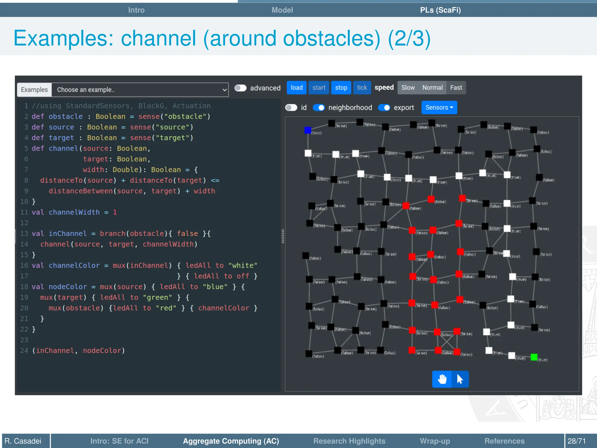Turn on the id label toggle
The image size is (597, 448).
click(x=291, y=108)
